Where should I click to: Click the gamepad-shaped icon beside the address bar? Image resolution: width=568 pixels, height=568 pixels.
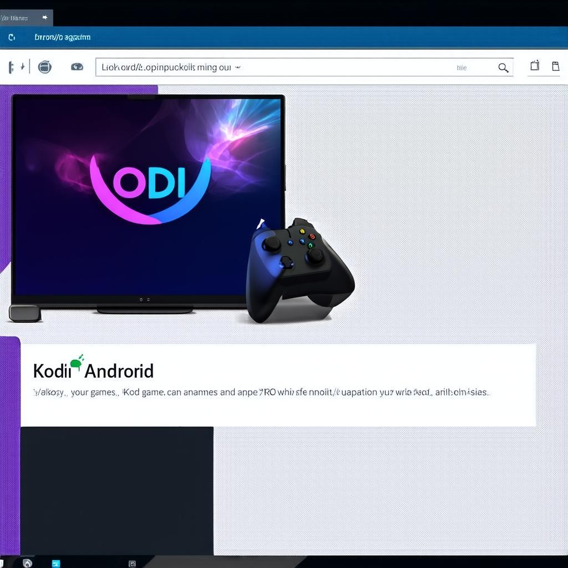77,67
